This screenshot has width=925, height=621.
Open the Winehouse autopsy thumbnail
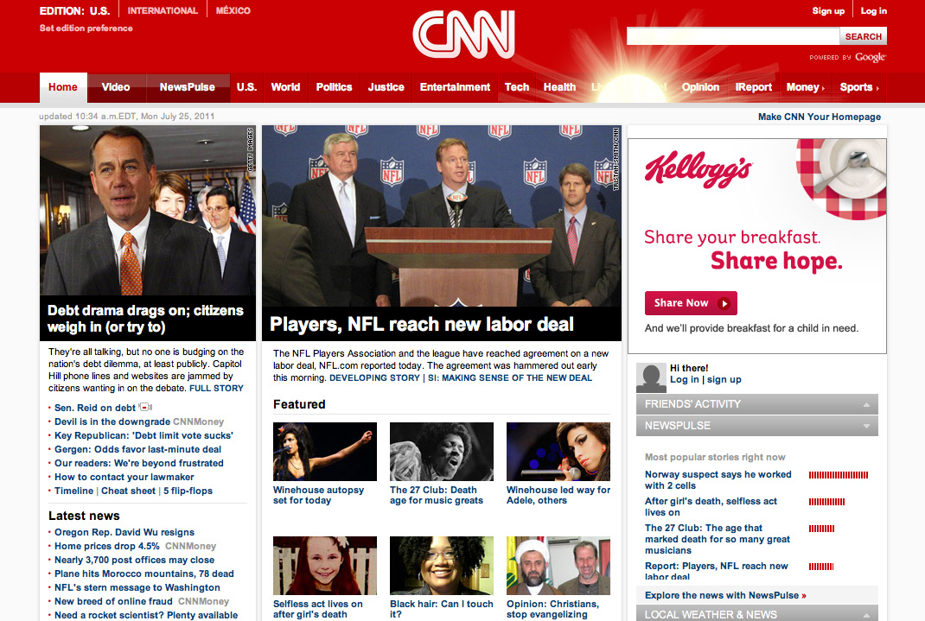[x=325, y=452]
